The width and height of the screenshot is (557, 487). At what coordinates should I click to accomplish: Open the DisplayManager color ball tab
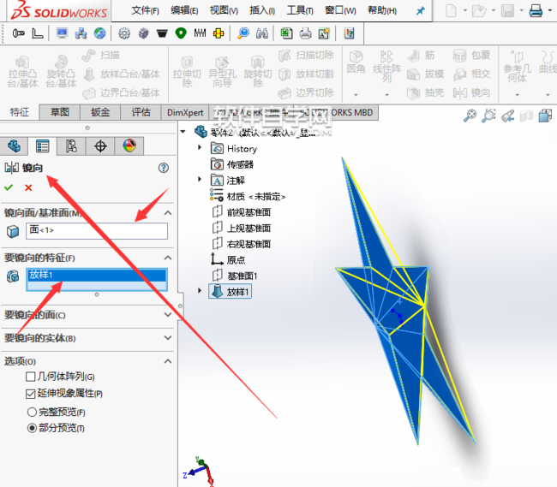point(129,146)
